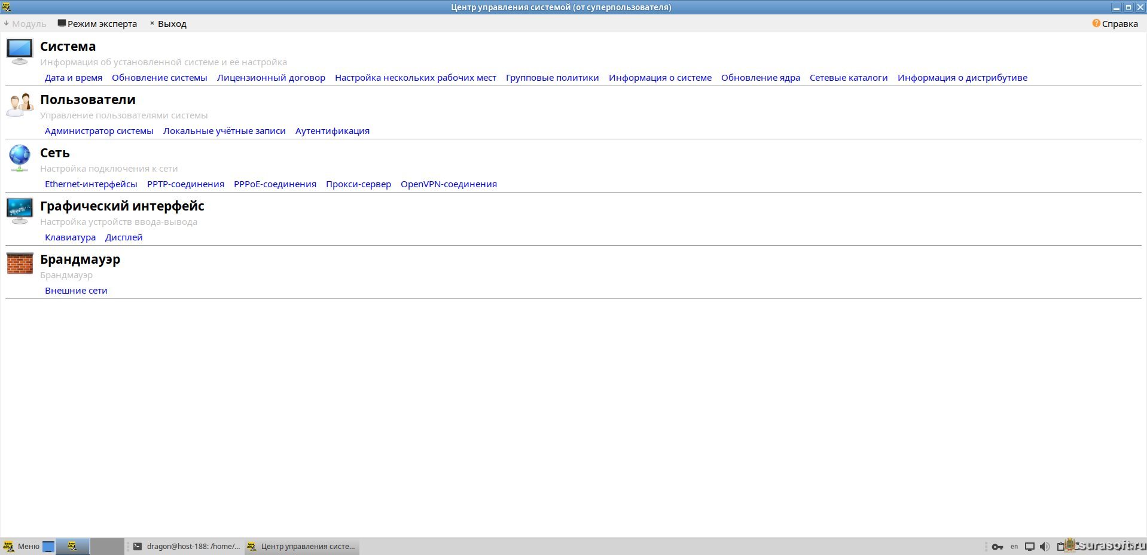Open Дата и время settings
Viewport: 1147px width, 555px height.
coord(74,78)
